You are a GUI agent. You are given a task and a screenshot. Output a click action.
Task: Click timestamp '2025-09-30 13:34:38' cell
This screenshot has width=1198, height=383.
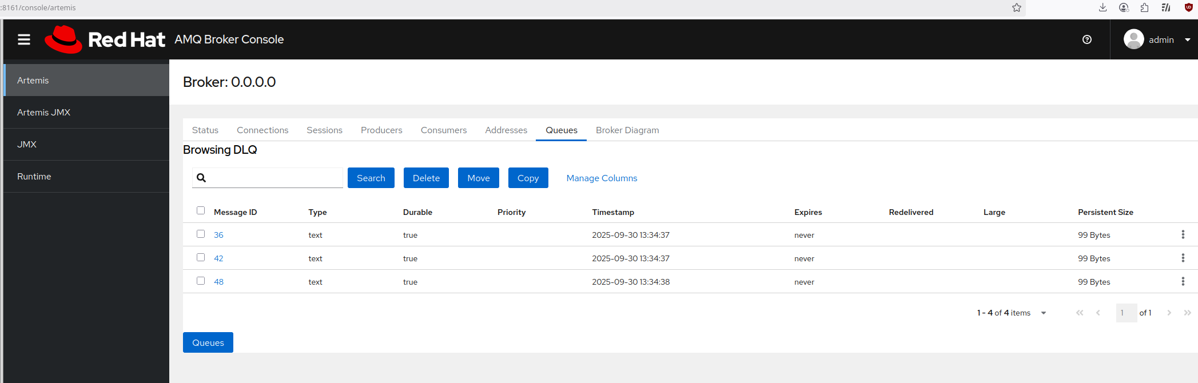(x=631, y=282)
